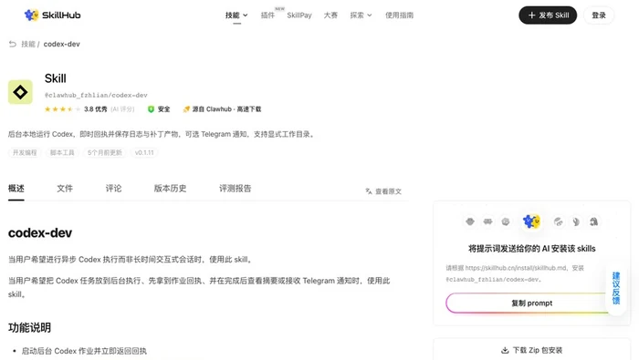Viewport: 639px width, 360px height.
Task: Click 下载 Zip 包安装 button
Action: 532,350
